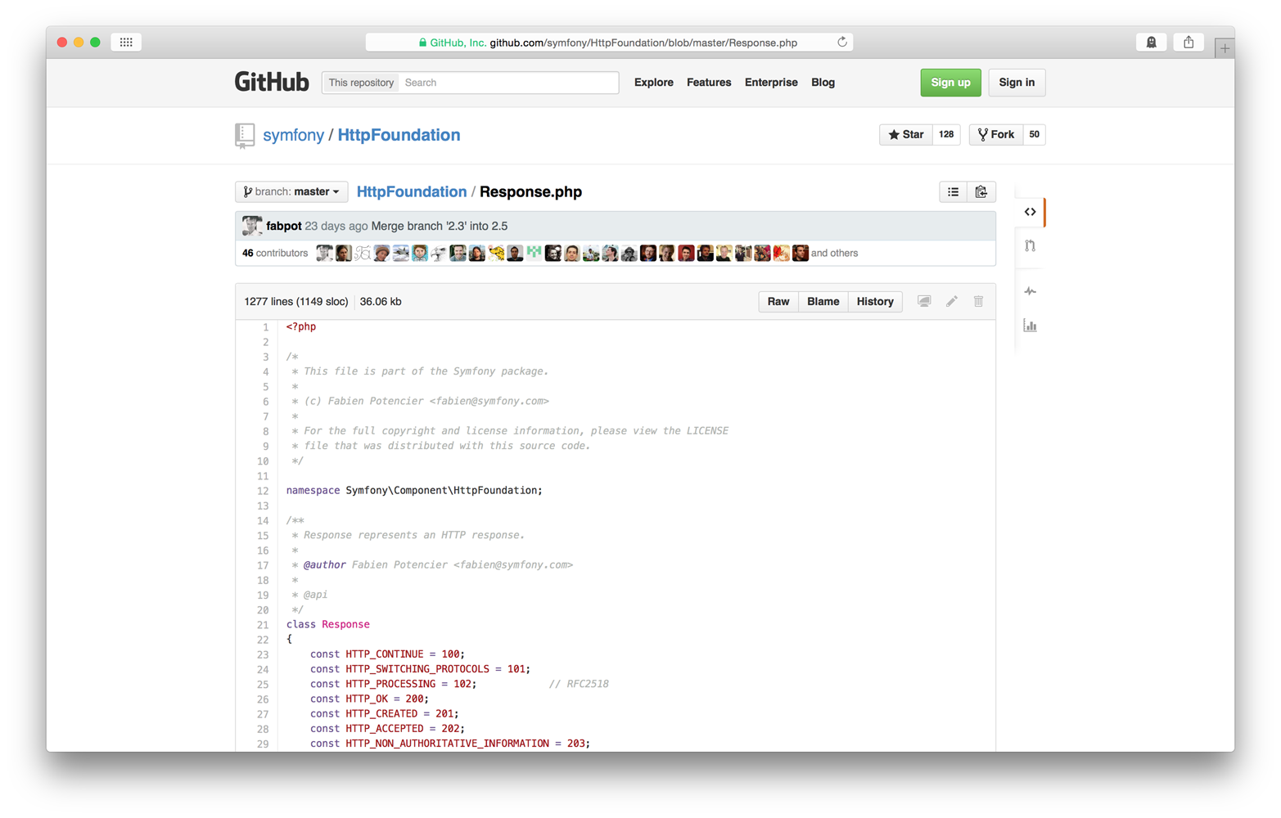The height and width of the screenshot is (818, 1281).
Task: Open the branch: master dropdown
Action: point(291,191)
